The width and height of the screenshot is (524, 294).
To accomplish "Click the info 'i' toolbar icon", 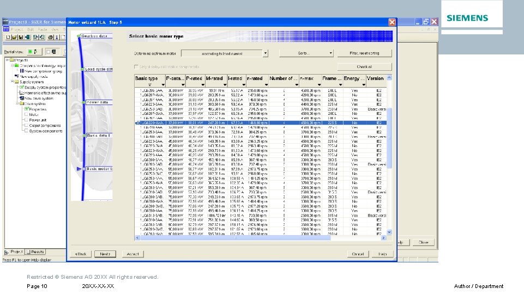I will point(57,37).
